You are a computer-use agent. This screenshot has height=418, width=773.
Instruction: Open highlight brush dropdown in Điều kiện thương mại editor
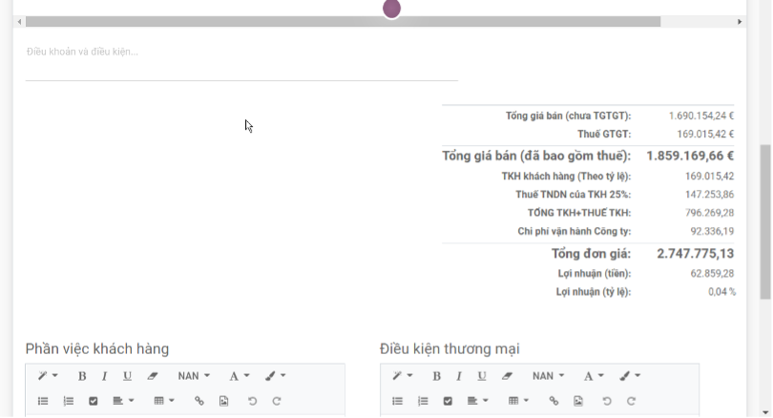tap(630, 376)
